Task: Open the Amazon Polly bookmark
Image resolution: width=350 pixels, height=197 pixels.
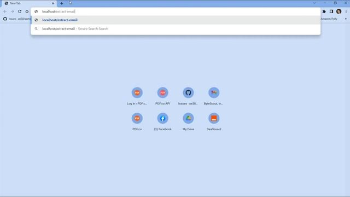Action: [x=329, y=19]
